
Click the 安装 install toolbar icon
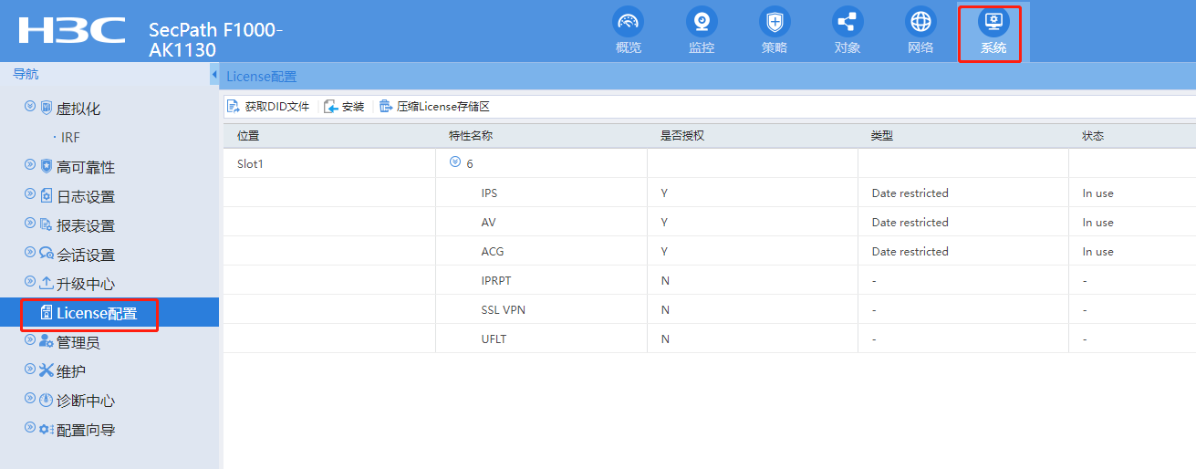tap(331, 107)
